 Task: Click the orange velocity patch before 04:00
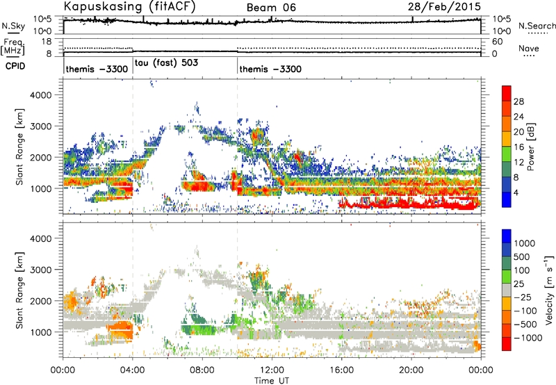point(120,329)
